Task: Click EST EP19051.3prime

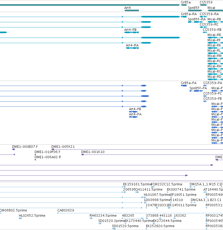Action: pyautogui.click(x=171, y=197)
